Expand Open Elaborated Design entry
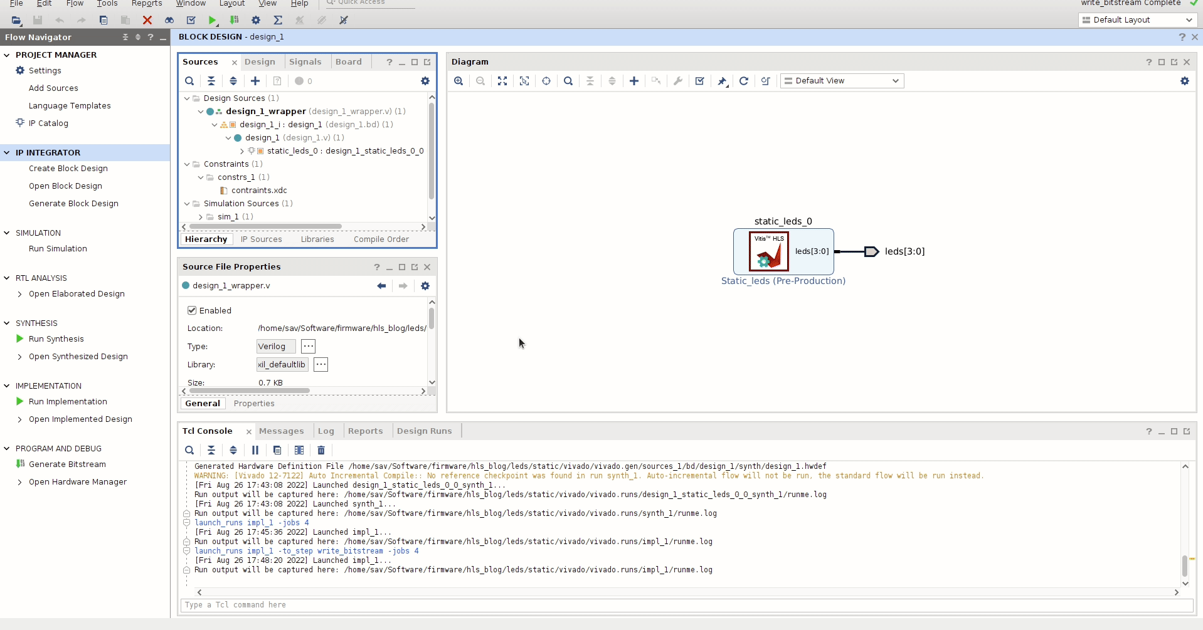This screenshot has width=1203, height=630. pyautogui.click(x=20, y=294)
